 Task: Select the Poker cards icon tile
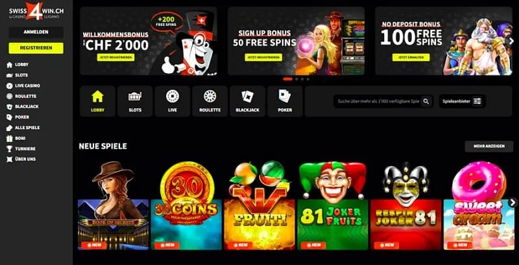coord(285,101)
